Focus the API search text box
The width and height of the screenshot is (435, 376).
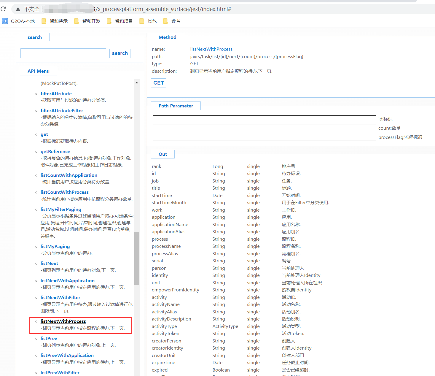tap(63, 53)
